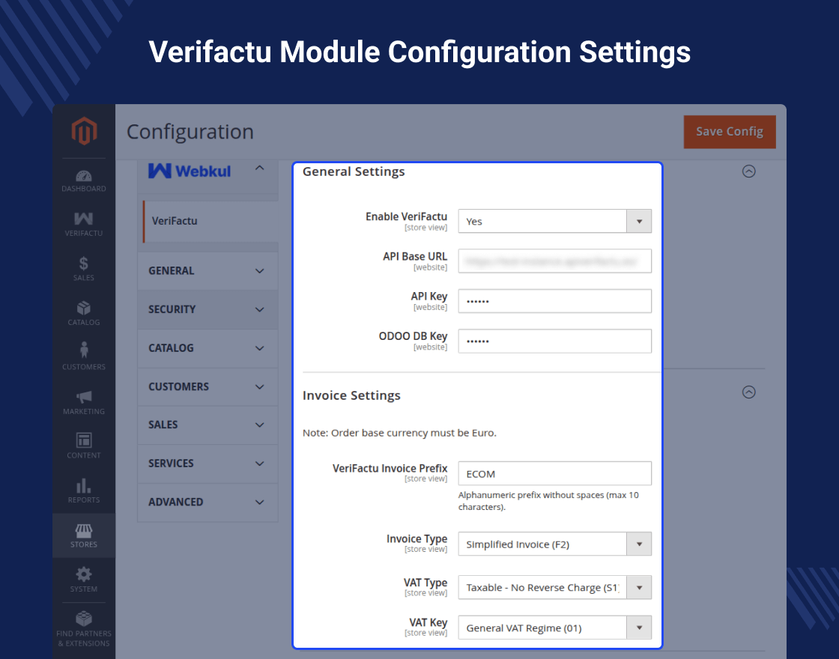Viewport: 839px width, 659px height.
Task: Select the VeriFactu configuration tab
Action: [175, 221]
